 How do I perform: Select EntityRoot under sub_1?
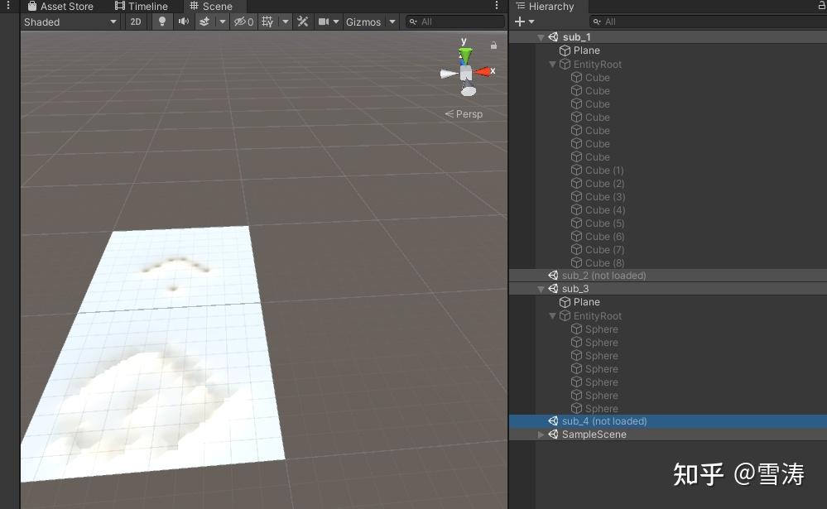click(597, 65)
